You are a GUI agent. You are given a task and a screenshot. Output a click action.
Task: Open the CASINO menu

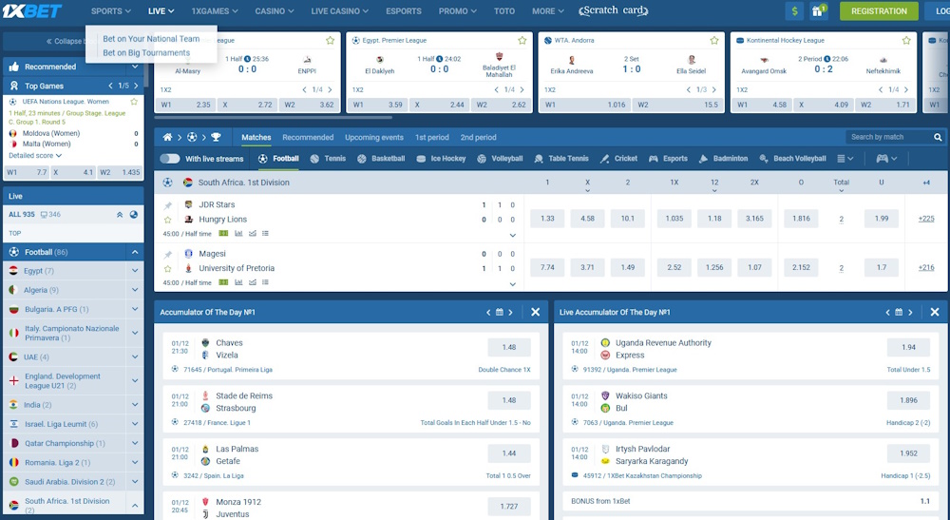274,10
